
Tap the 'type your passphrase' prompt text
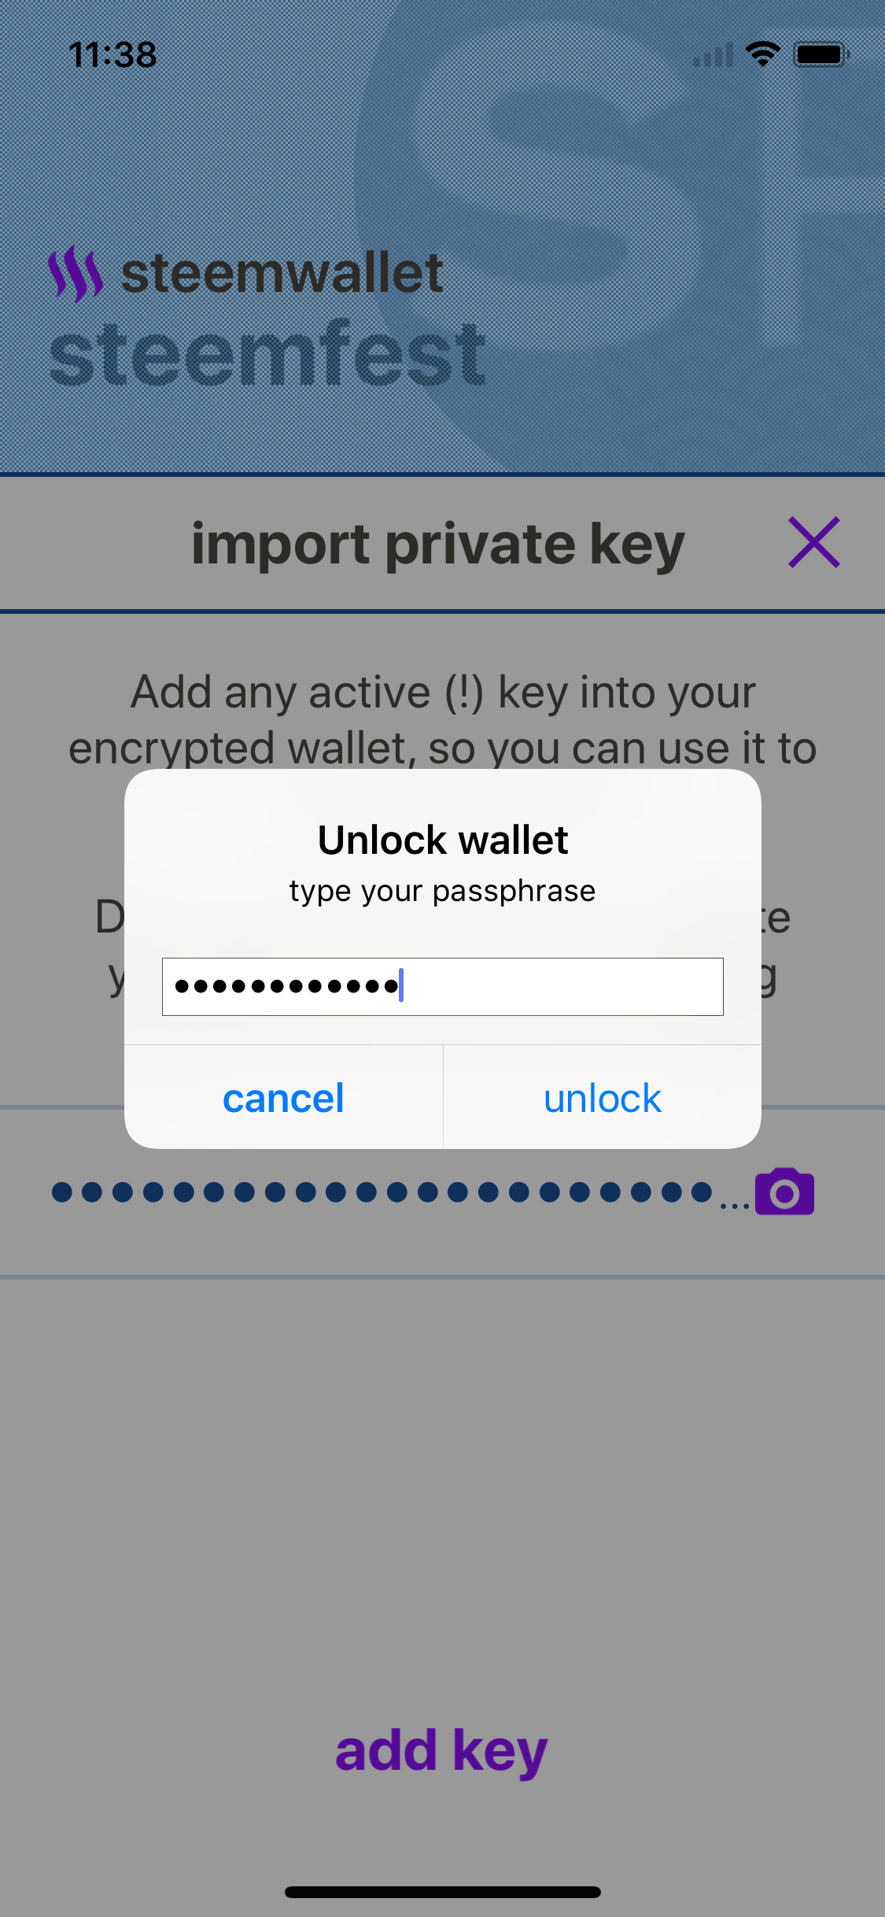[x=442, y=891]
